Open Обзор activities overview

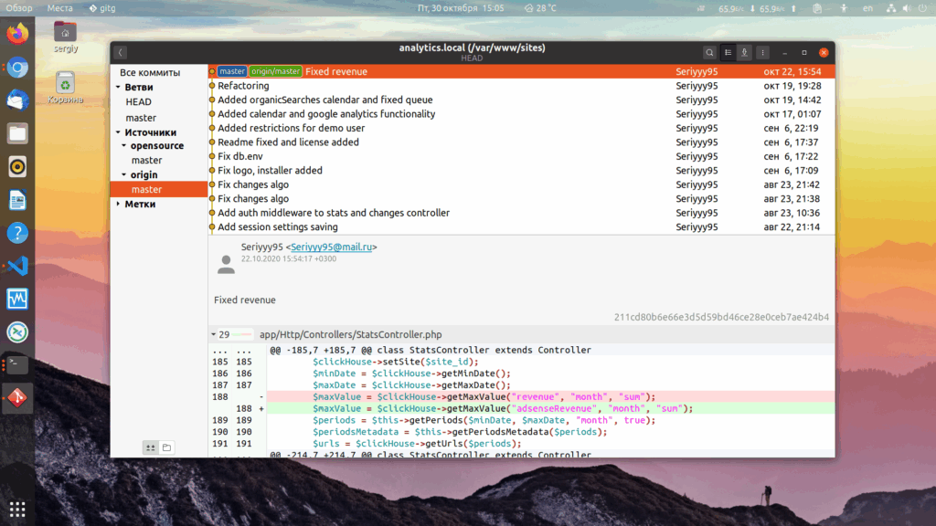tap(19, 7)
